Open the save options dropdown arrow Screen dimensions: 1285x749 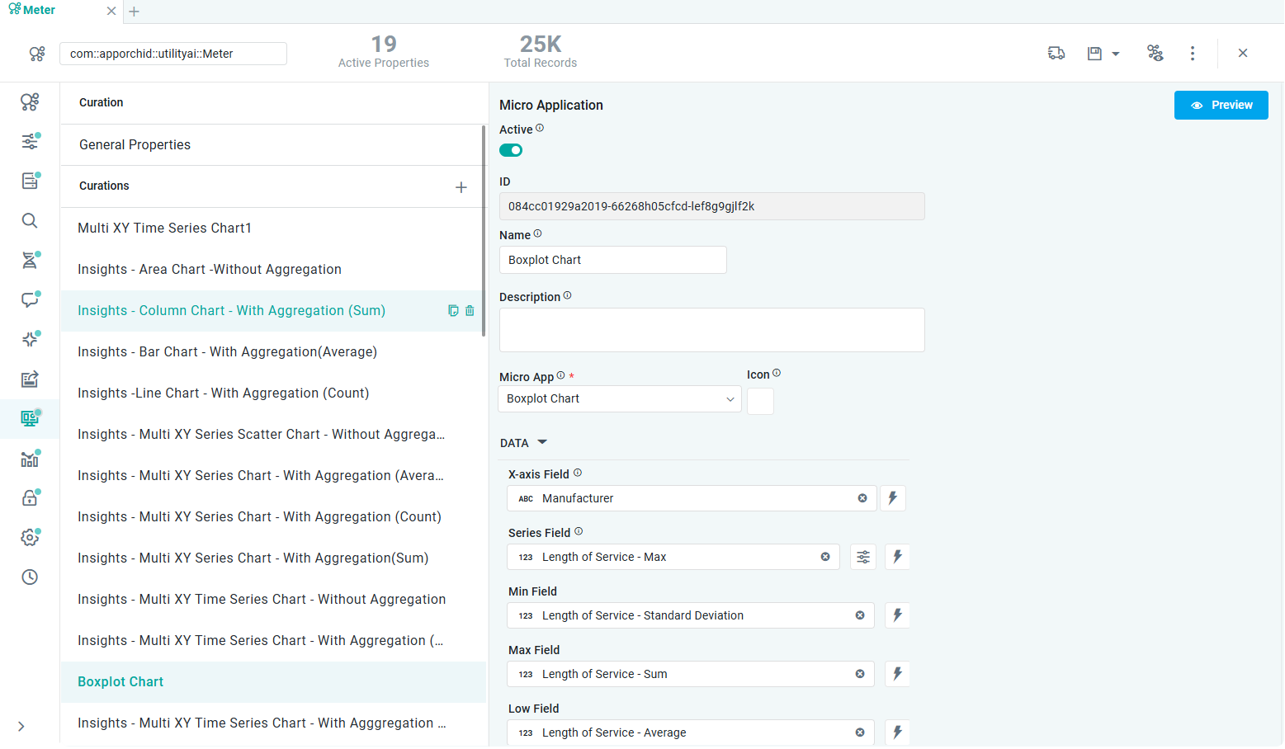point(1116,54)
